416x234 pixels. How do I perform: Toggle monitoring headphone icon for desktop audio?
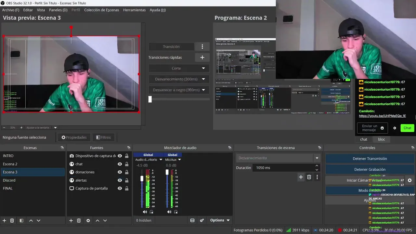click(x=151, y=212)
